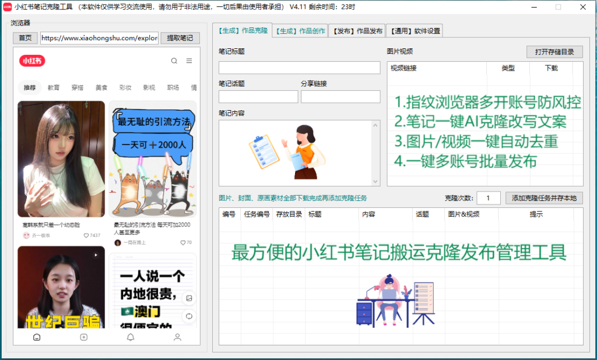Viewport: 597px width, 360px height.
Task: Click the home icon in bottom navigation
Action: pyautogui.click(x=37, y=337)
